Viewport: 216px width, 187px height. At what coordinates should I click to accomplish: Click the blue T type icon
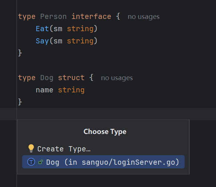click(31, 162)
